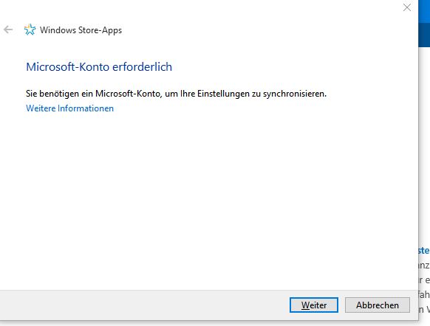
Task: Open the Weitere Informationen link
Action: pyautogui.click(x=69, y=108)
